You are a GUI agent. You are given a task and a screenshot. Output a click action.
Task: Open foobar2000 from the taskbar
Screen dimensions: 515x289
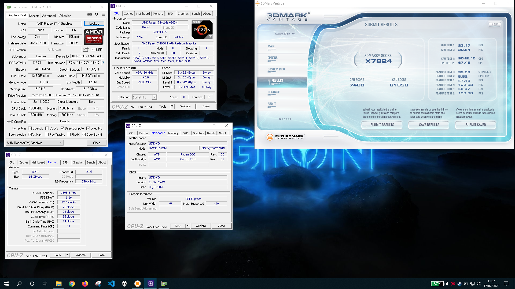point(124,284)
